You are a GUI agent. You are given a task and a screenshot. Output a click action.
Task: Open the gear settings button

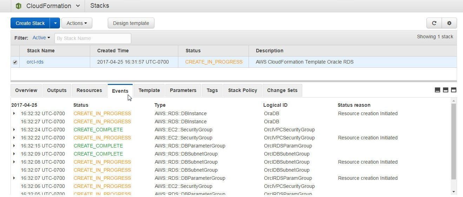coord(449,23)
